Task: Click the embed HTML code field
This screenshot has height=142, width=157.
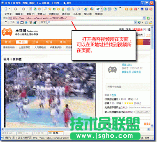Action: (x=143, y=112)
